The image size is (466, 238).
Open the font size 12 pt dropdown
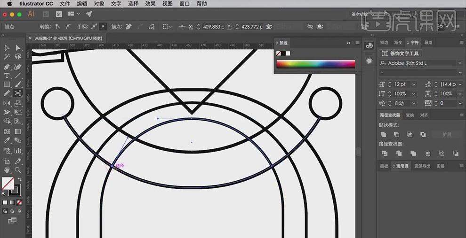pos(413,84)
